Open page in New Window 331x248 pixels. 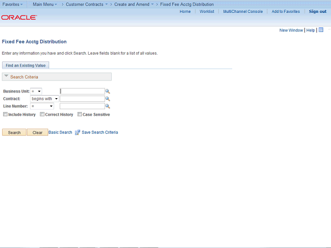pyautogui.click(x=291, y=30)
